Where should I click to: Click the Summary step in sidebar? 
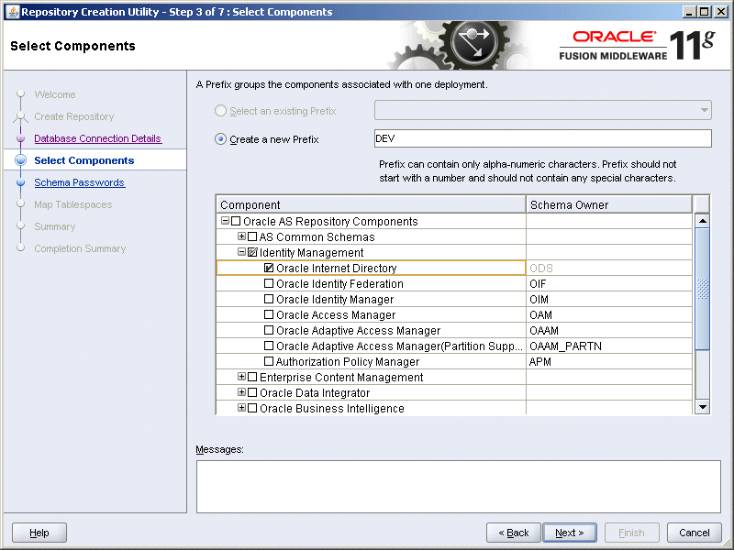coord(55,226)
